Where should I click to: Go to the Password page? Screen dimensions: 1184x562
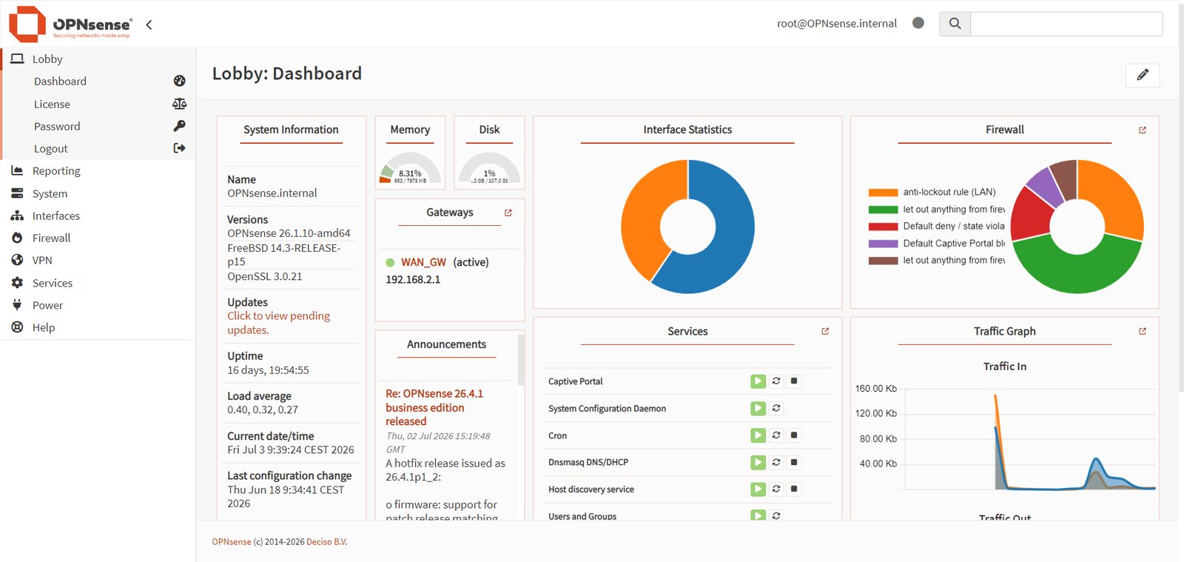point(98,127)
